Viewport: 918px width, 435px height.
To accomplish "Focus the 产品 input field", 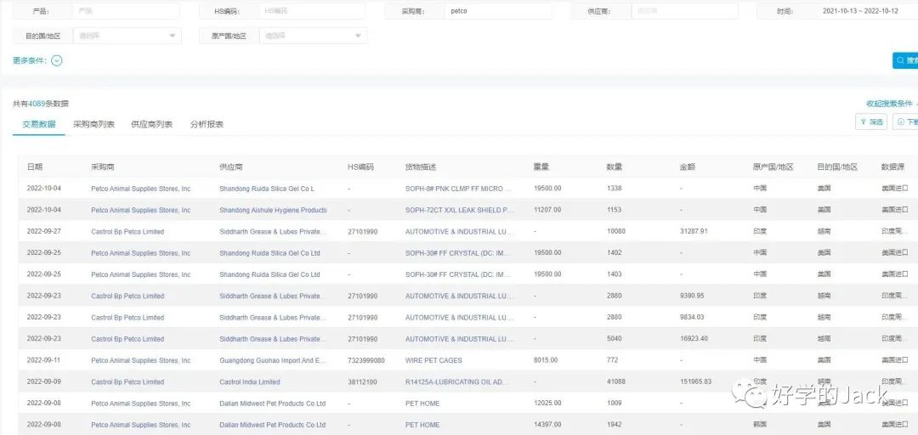I will pos(124,11).
